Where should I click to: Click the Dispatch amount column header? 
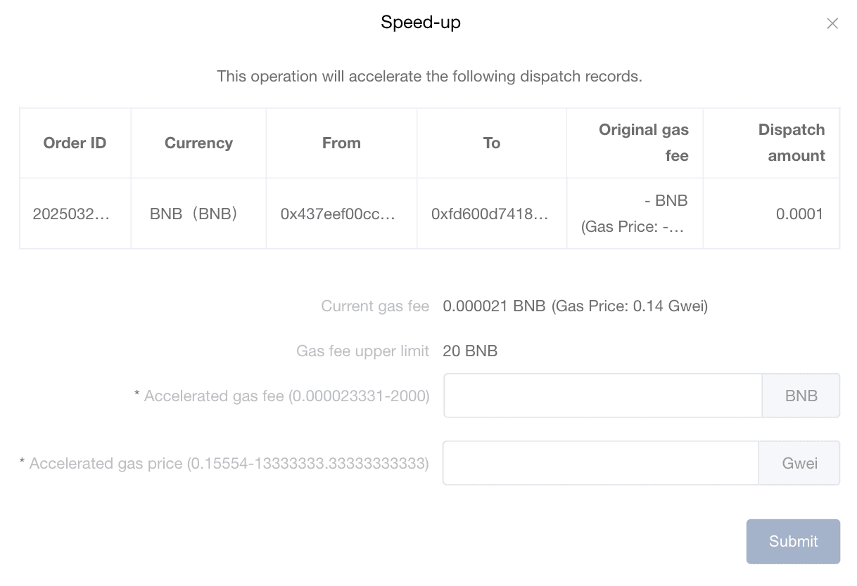pos(791,143)
